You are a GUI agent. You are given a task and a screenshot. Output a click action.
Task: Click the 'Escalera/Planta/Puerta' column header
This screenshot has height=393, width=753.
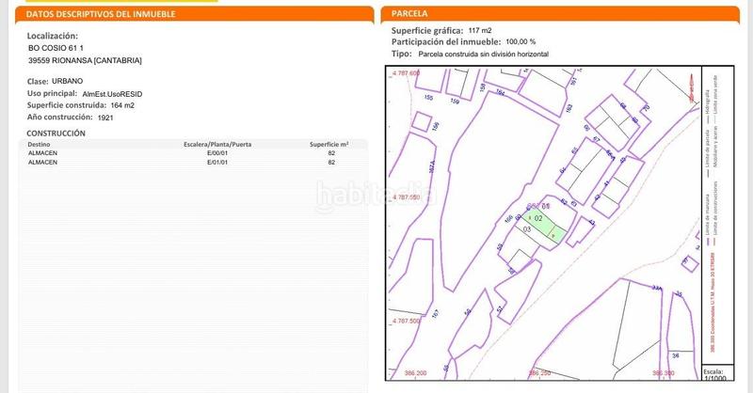[217, 146]
